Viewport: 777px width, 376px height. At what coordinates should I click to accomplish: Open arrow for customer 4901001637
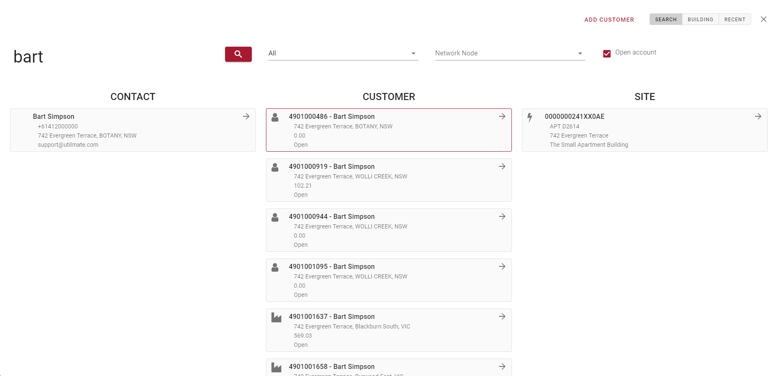pos(502,316)
